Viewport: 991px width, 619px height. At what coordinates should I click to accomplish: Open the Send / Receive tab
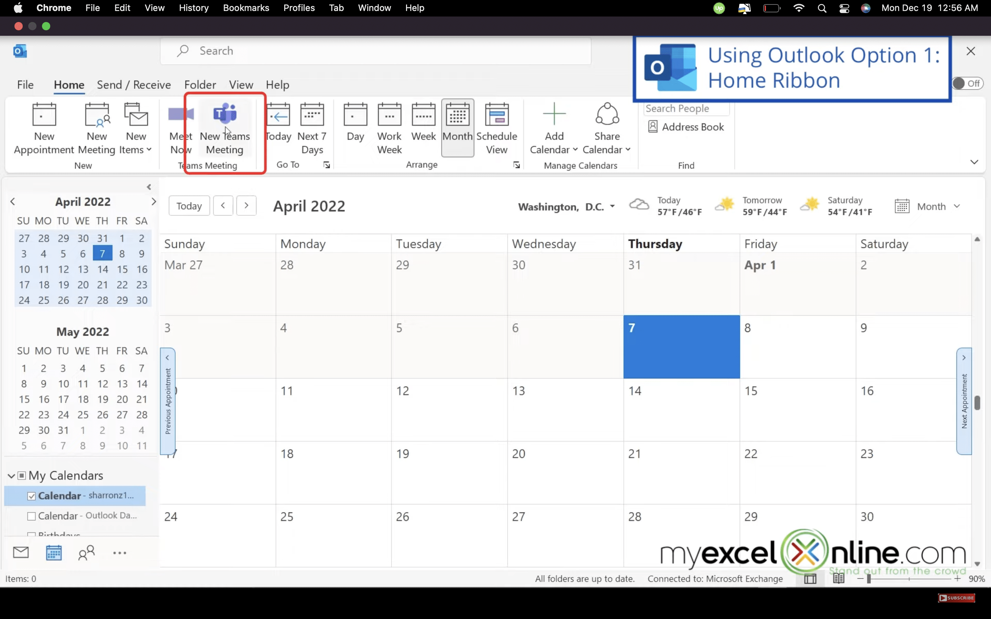pos(134,85)
